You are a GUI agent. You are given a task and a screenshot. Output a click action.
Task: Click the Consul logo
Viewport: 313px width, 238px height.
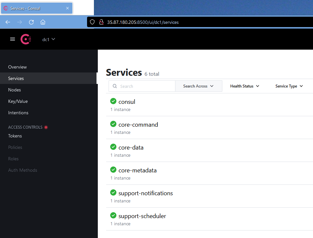[26, 39]
